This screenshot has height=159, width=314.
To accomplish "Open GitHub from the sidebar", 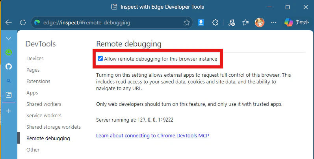I will coord(9,67).
